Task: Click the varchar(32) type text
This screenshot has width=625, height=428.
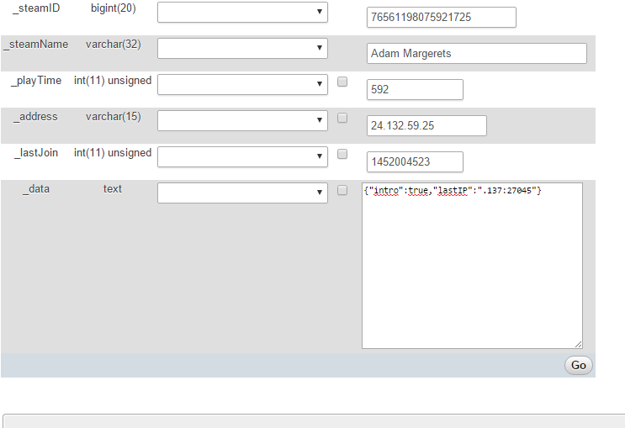Action: 114,45
